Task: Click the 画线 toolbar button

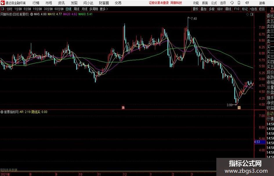Action: point(228,9)
